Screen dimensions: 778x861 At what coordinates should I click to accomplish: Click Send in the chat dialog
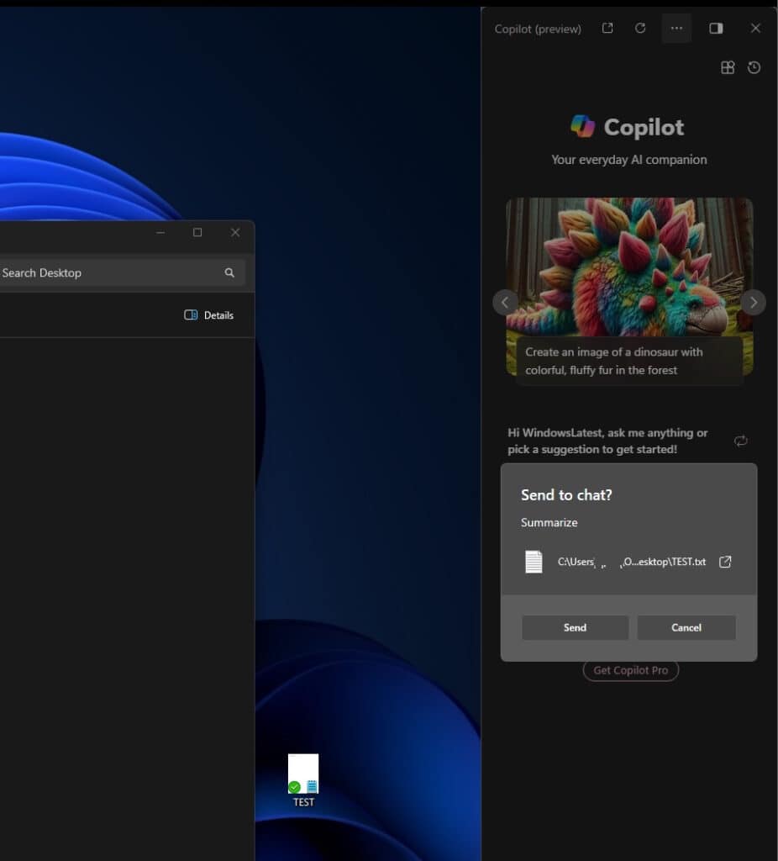tap(575, 627)
